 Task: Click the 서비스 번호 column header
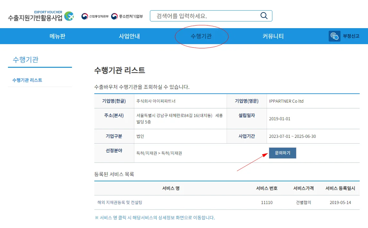tap(267, 188)
